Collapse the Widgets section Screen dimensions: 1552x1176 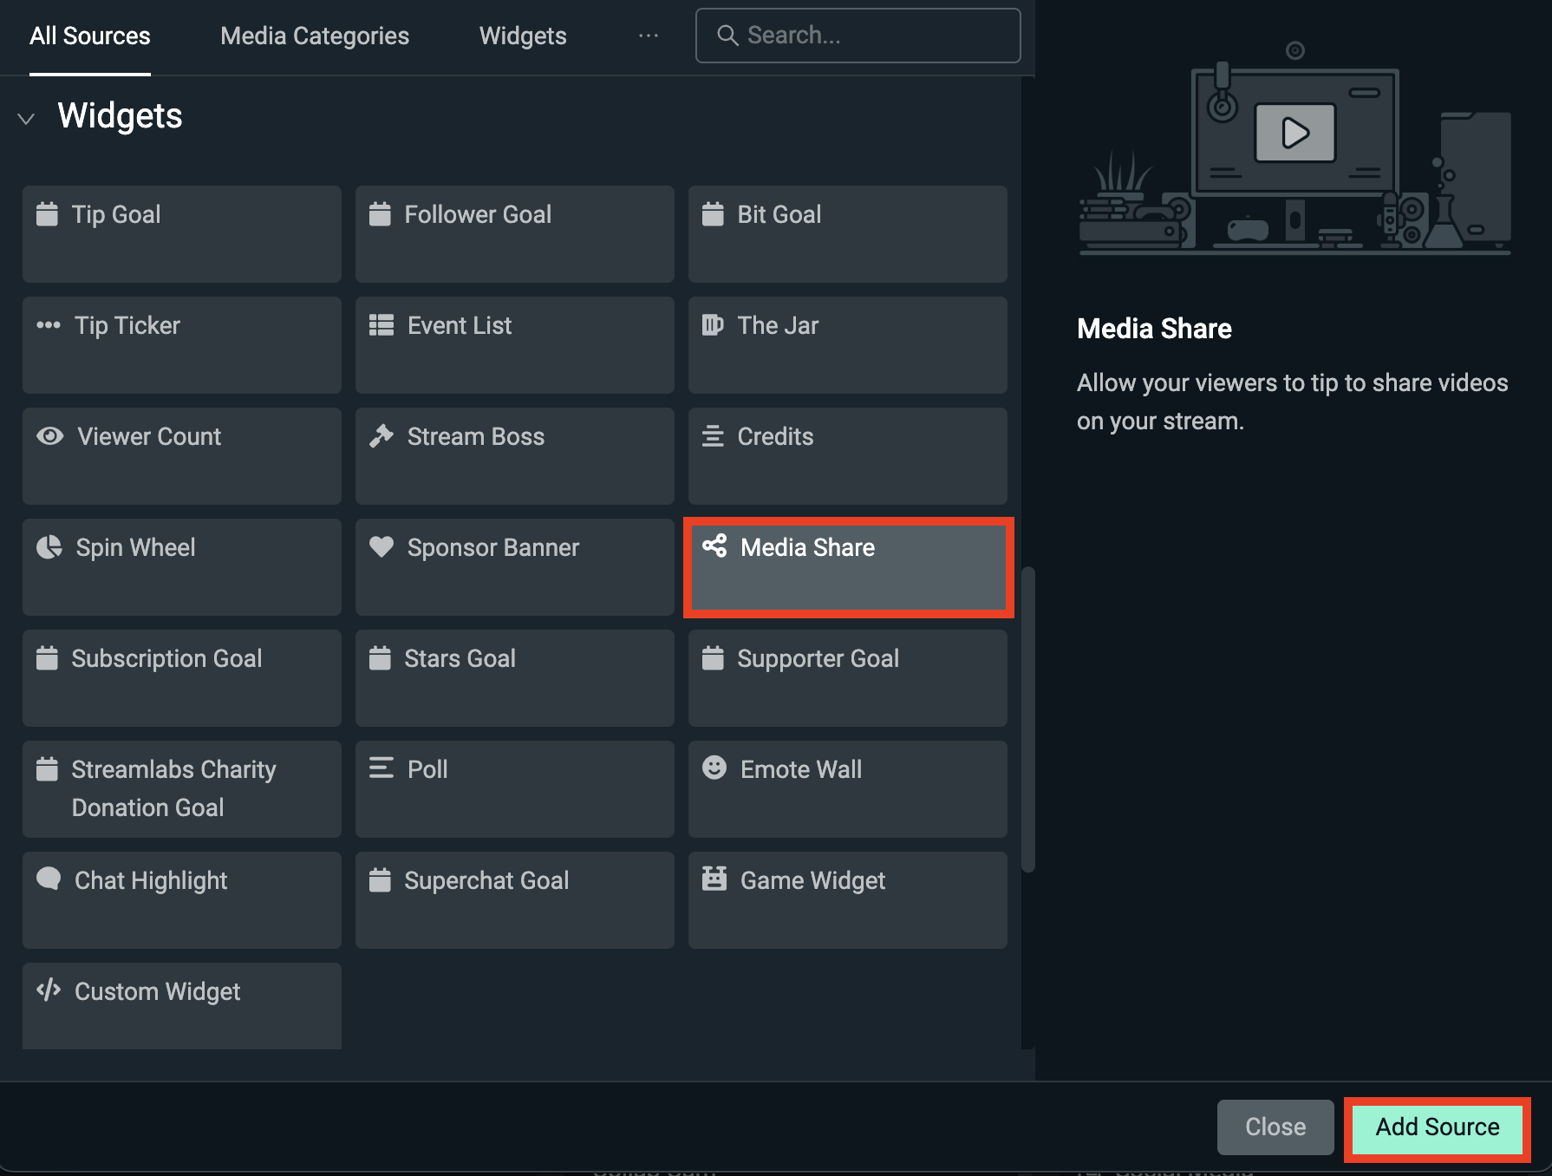point(26,118)
